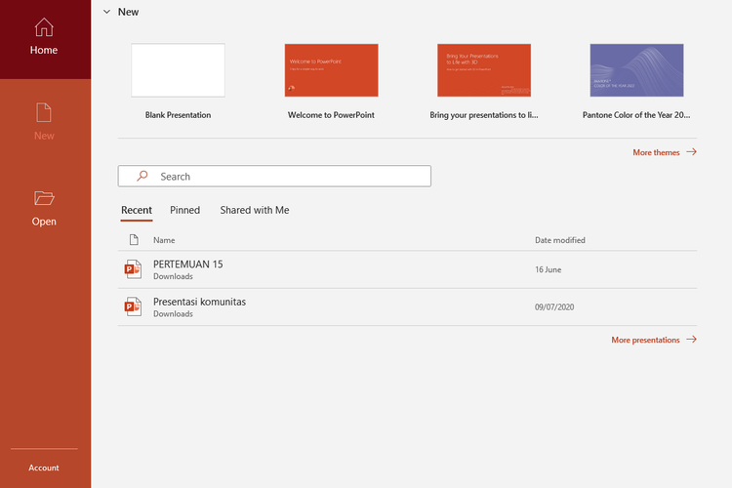Click the Home house icon in sidebar
Viewport: 732px width, 488px height.
coord(44,27)
